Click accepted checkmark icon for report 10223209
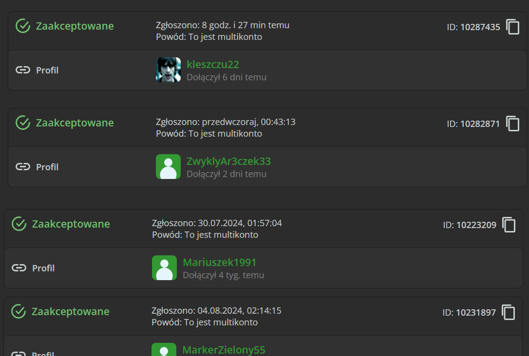Viewport: 529px width, 356px height. (19, 224)
